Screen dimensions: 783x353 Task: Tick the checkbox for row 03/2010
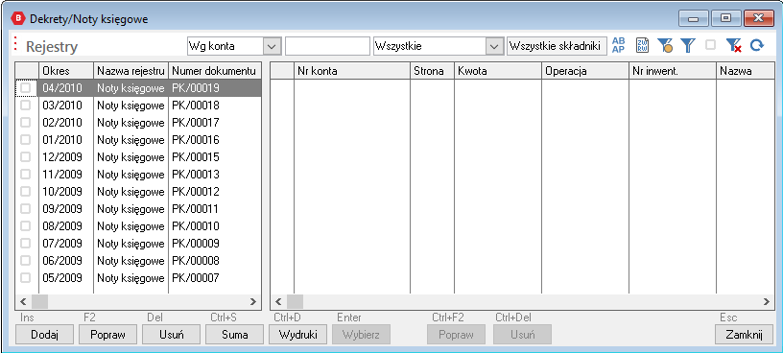pos(26,106)
